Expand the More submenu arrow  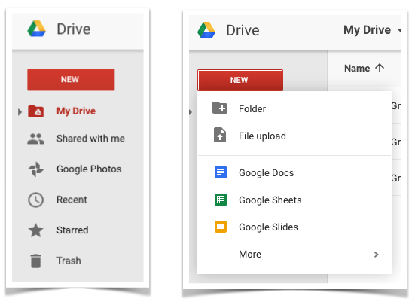coord(377,255)
